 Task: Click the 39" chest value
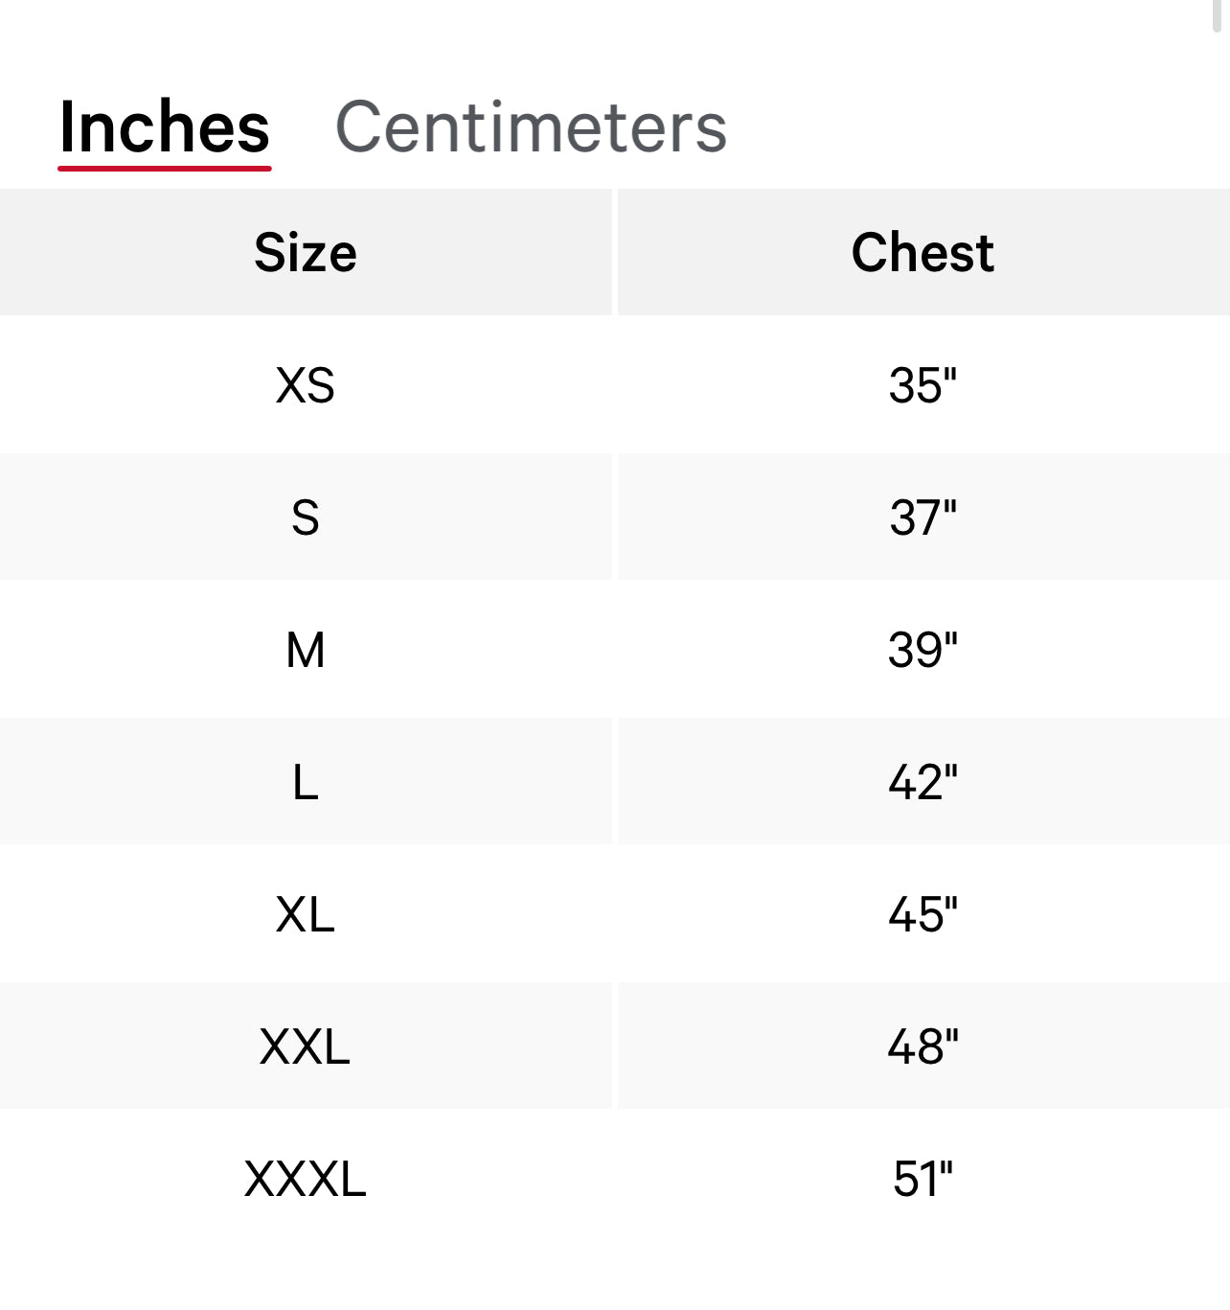point(922,650)
